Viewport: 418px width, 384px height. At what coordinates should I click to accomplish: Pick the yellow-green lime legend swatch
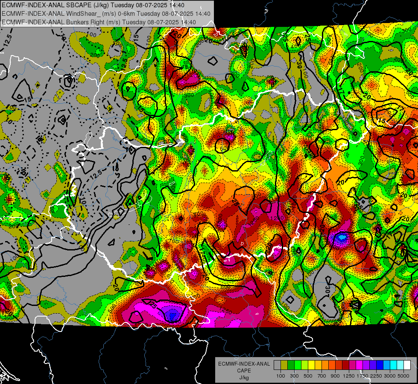click(305, 365)
